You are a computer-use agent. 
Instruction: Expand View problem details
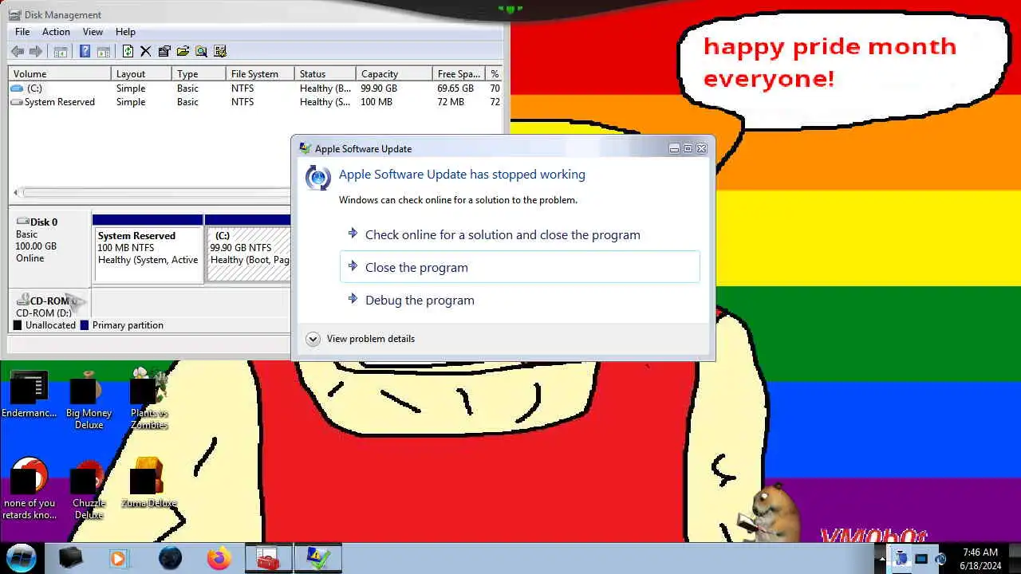pos(361,339)
